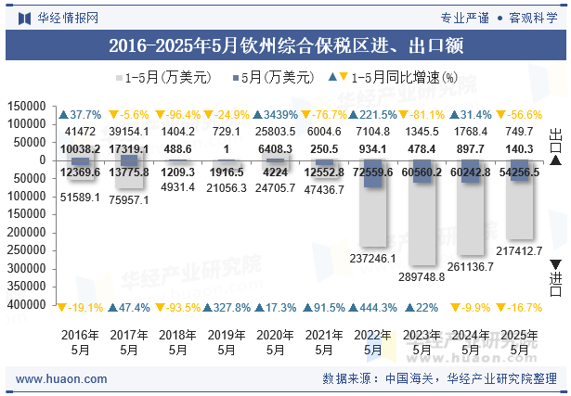Select the 5月(万美元) legend label
The image size is (571, 396).
point(278,78)
